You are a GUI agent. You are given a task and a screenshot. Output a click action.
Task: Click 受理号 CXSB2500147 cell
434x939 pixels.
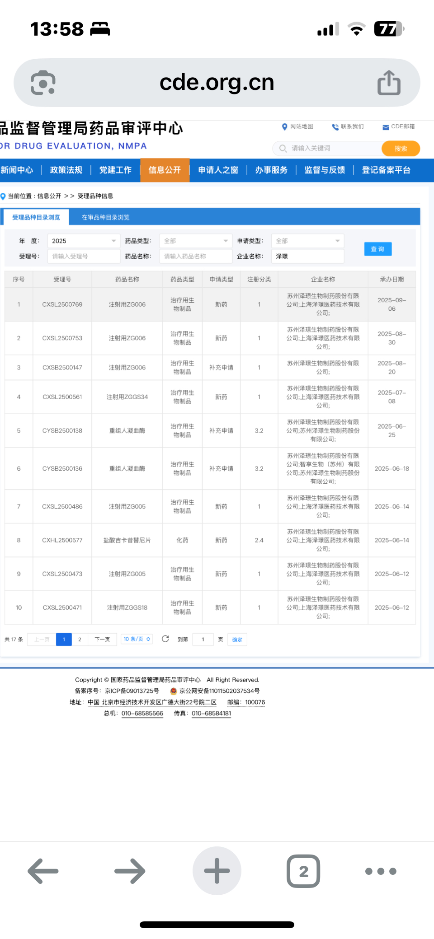point(62,367)
